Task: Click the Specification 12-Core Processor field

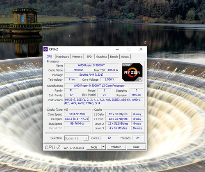Action: [104, 86]
